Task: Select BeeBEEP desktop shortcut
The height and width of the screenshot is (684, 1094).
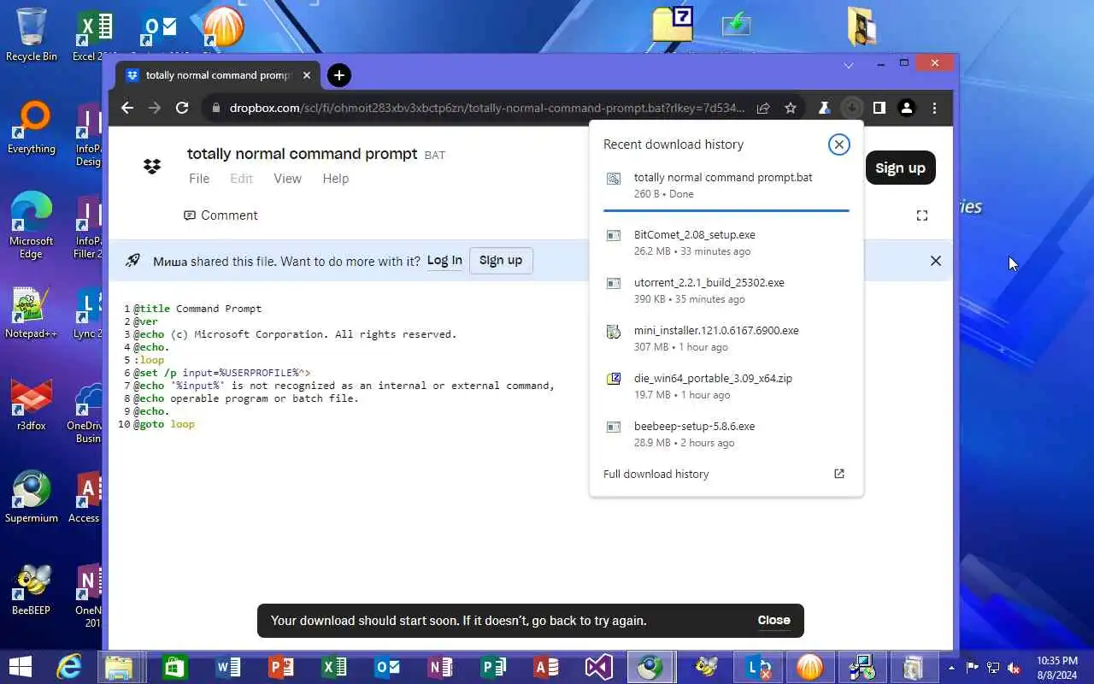Action: coord(32,589)
